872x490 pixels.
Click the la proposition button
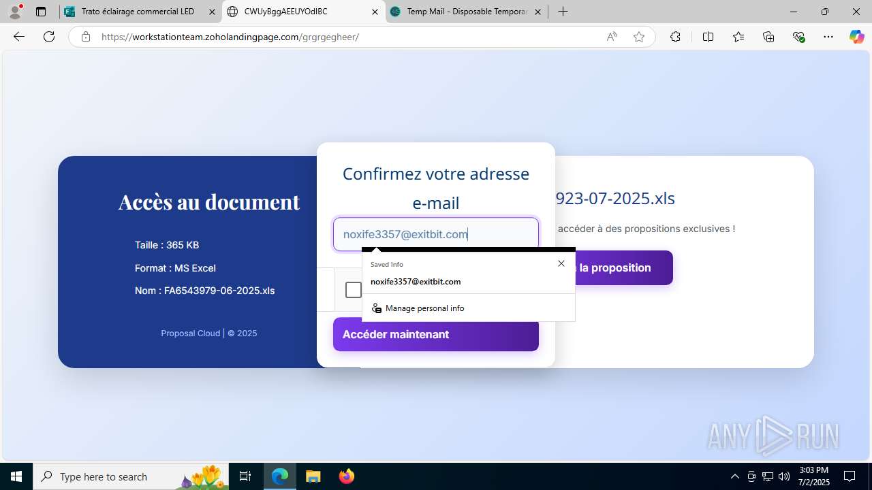[x=623, y=267]
